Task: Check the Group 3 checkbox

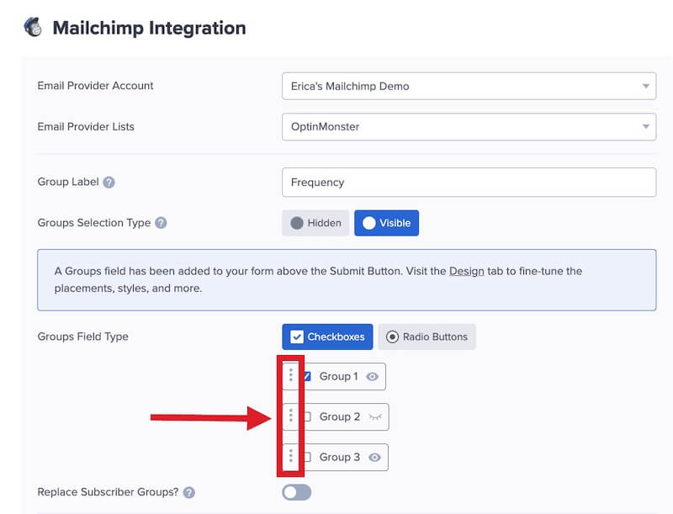Action: pos(307,458)
